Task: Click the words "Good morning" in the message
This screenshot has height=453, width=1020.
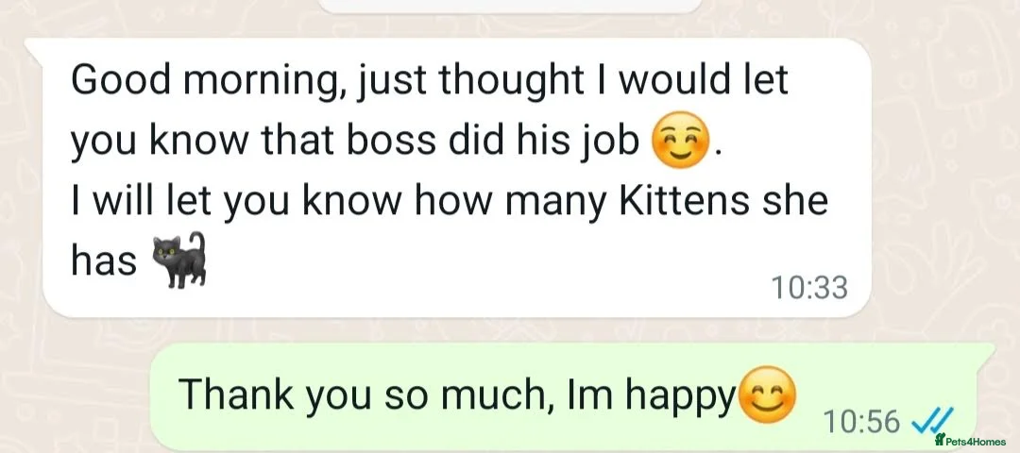Action: pos(199,84)
